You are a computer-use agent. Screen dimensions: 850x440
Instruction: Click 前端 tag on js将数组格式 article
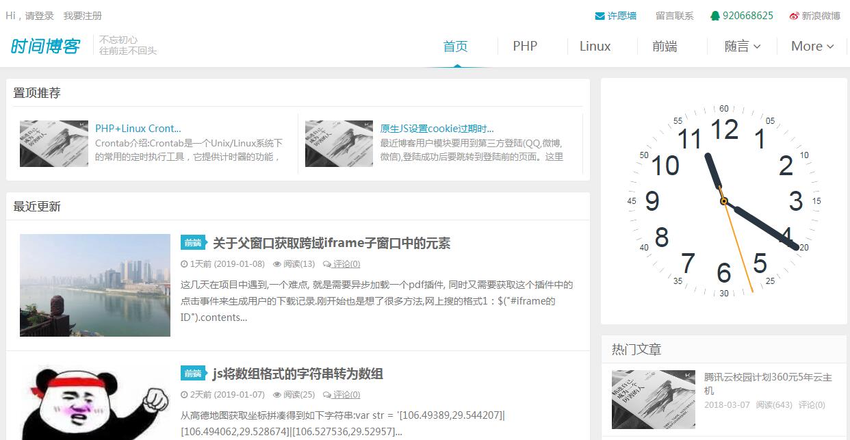click(194, 373)
